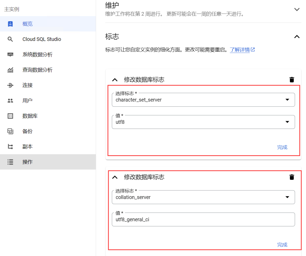Viewport: 306px width, 256px height.
Task: Open 查询数据分析 in the sidebar
Action: tap(48, 70)
